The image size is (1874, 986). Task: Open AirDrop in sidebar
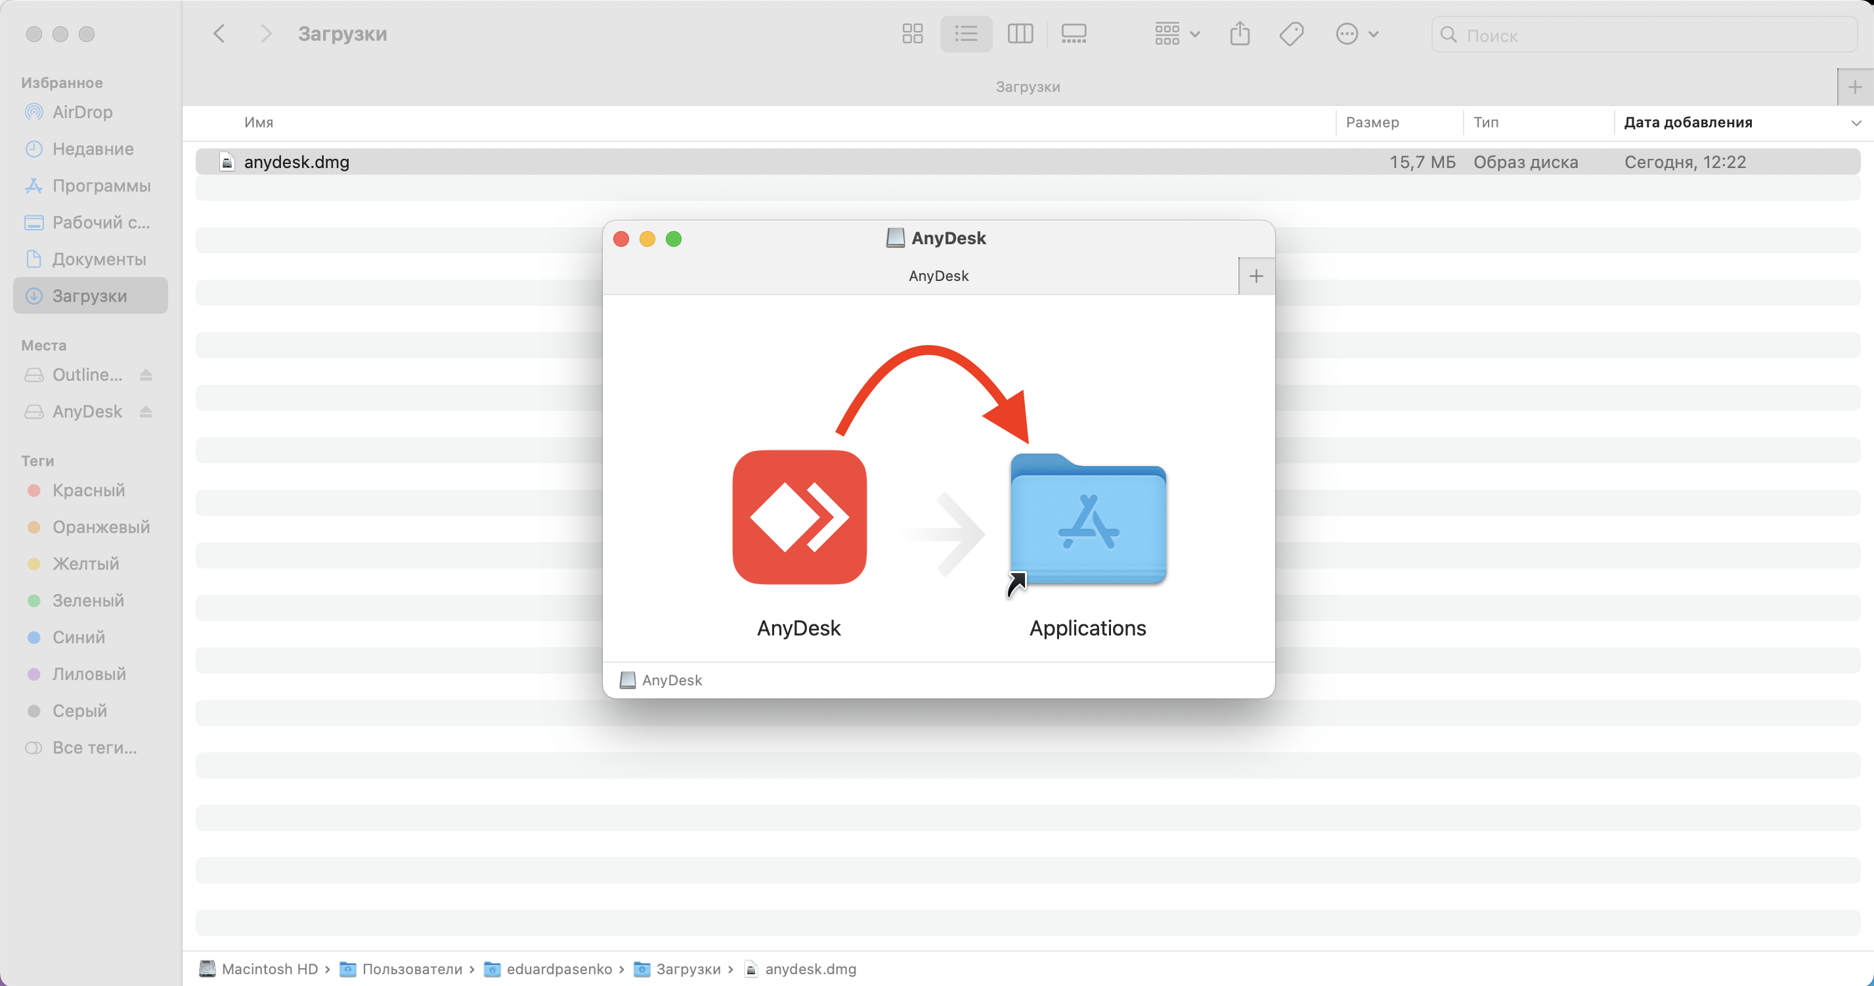82,112
